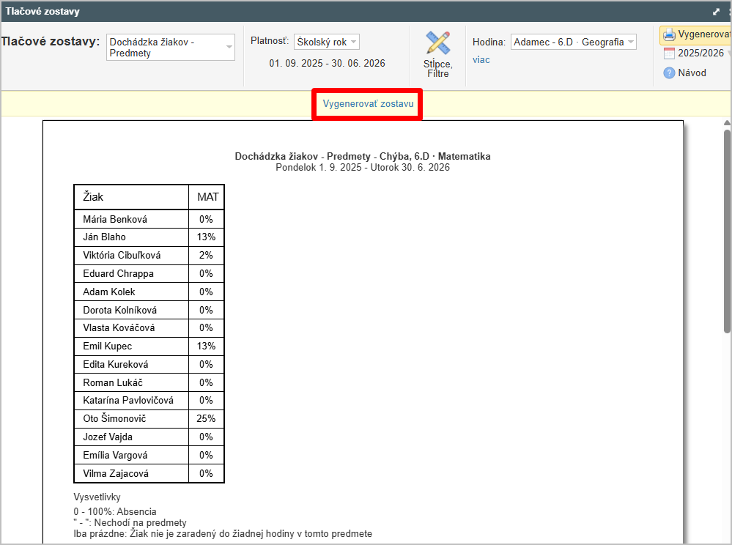The image size is (732, 545).
Task: Open the Stĺpce, Filtre pencil-ruler tool
Action: [437, 45]
